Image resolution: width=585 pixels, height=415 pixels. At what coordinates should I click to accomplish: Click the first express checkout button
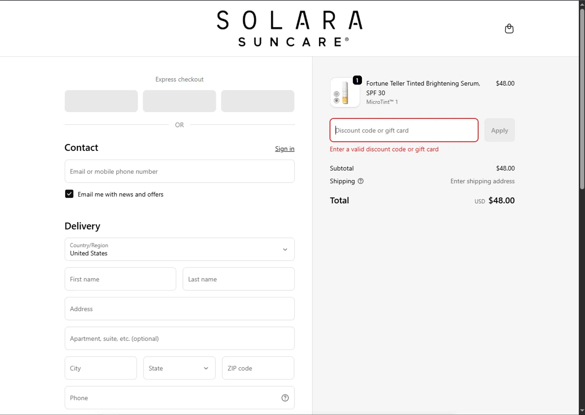click(101, 101)
